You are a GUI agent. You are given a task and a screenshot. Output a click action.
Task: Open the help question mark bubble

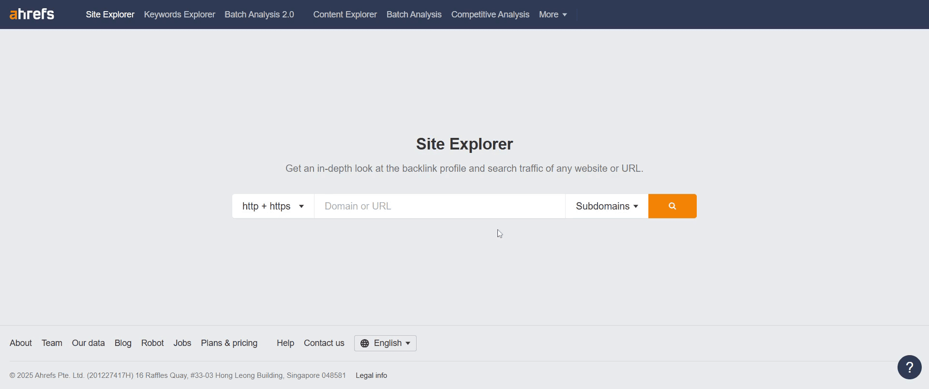(x=909, y=367)
